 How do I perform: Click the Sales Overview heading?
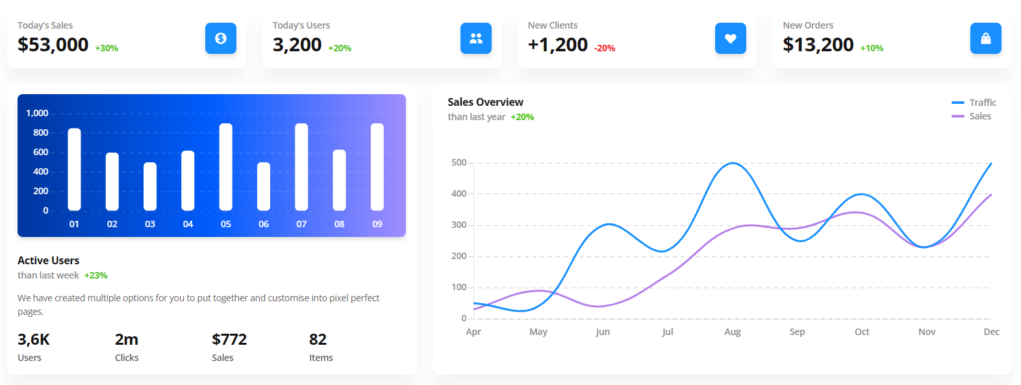point(485,102)
